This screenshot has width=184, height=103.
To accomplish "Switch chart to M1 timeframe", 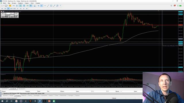I will click(2, 9).
